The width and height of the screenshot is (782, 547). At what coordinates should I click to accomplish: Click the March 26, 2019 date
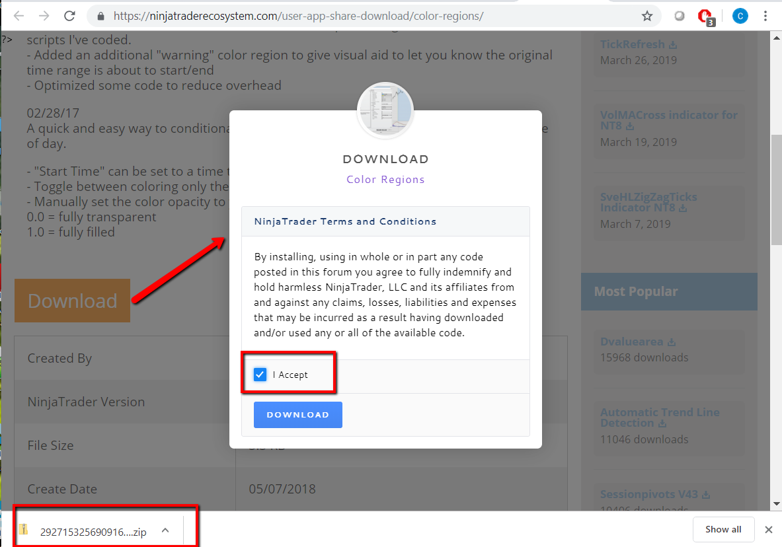[x=639, y=60]
